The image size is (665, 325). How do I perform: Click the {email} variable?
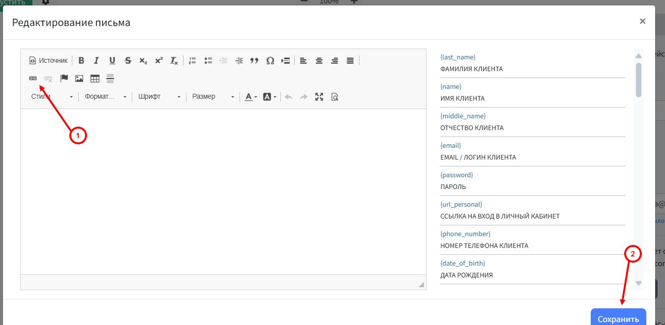point(451,146)
